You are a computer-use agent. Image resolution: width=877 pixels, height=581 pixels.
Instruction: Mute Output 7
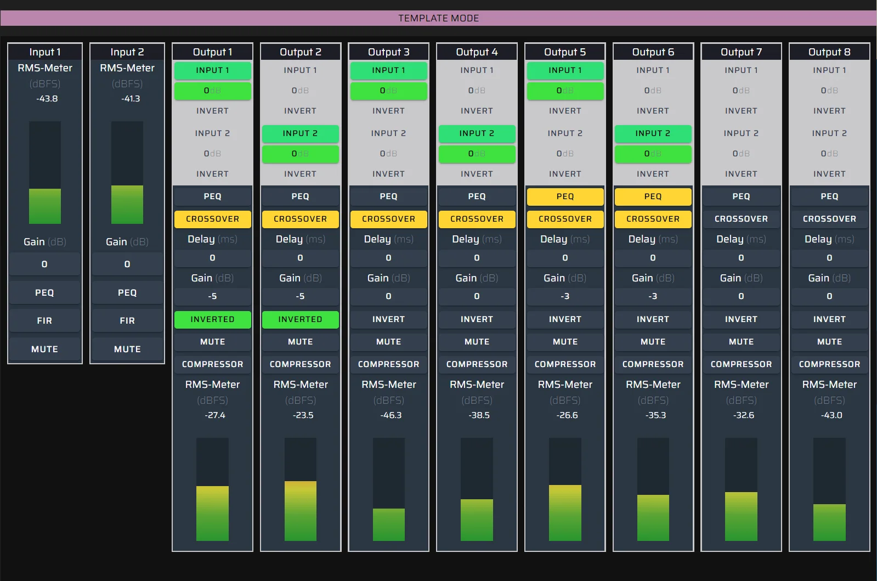741,342
